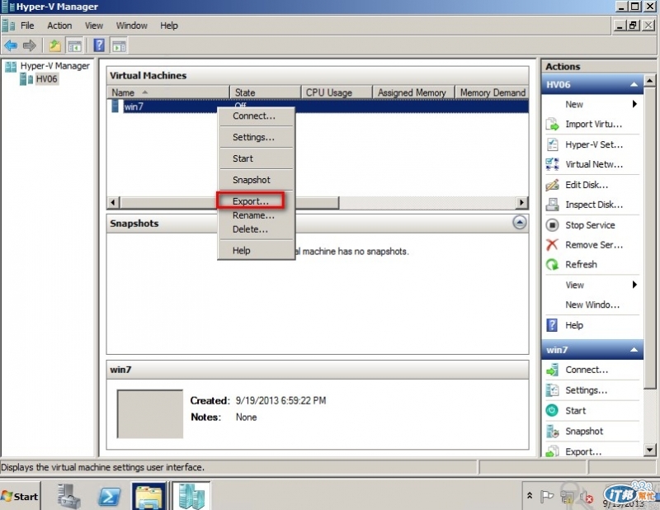Choose Help from the context menu

pyautogui.click(x=256, y=251)
